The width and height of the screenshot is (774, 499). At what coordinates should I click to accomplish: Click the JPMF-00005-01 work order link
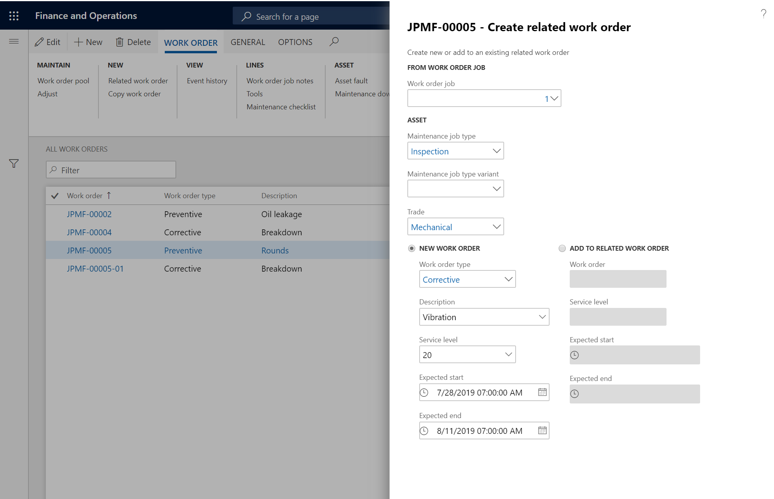click(x=96, y=268)
